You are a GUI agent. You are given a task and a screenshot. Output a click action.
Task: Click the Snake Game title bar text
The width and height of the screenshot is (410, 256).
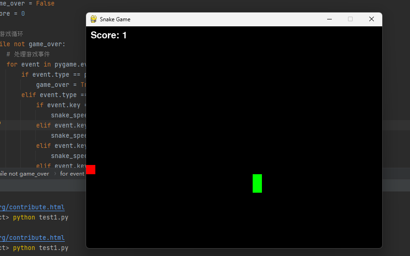(x=115, y=19)
